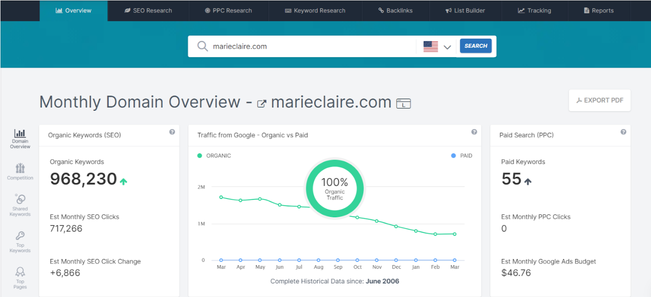Click 'Traffic from Google - Organic vs Paid' title
The image size is (651, 297).
253,135
